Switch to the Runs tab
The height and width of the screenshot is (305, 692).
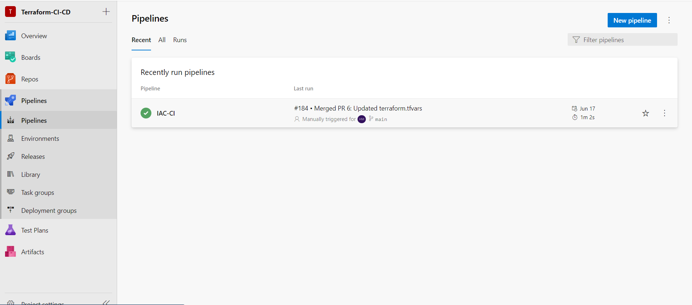tap(180, 40)
